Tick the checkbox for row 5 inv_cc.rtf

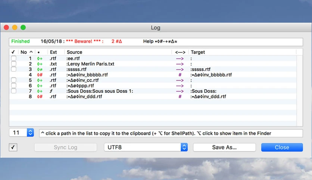coord(13,80)
